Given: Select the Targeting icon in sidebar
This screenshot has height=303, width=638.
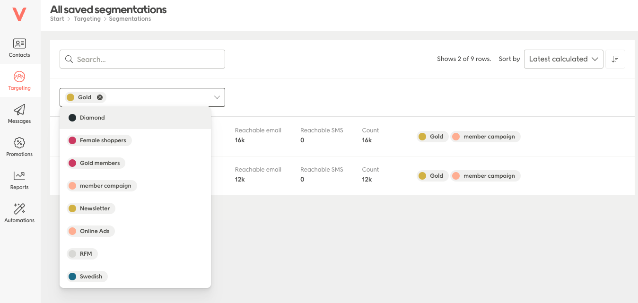Looking at the screenshot, I should 19,80.
